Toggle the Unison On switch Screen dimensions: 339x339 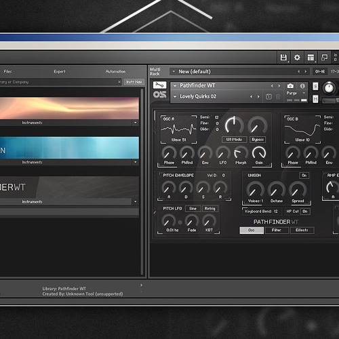pyautogui.click(x=304, y=176)
